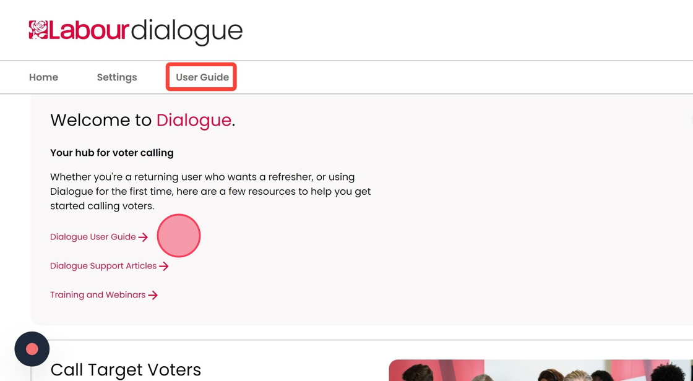Follow the Dialogue Support Articles link

[x=109, y=266]
